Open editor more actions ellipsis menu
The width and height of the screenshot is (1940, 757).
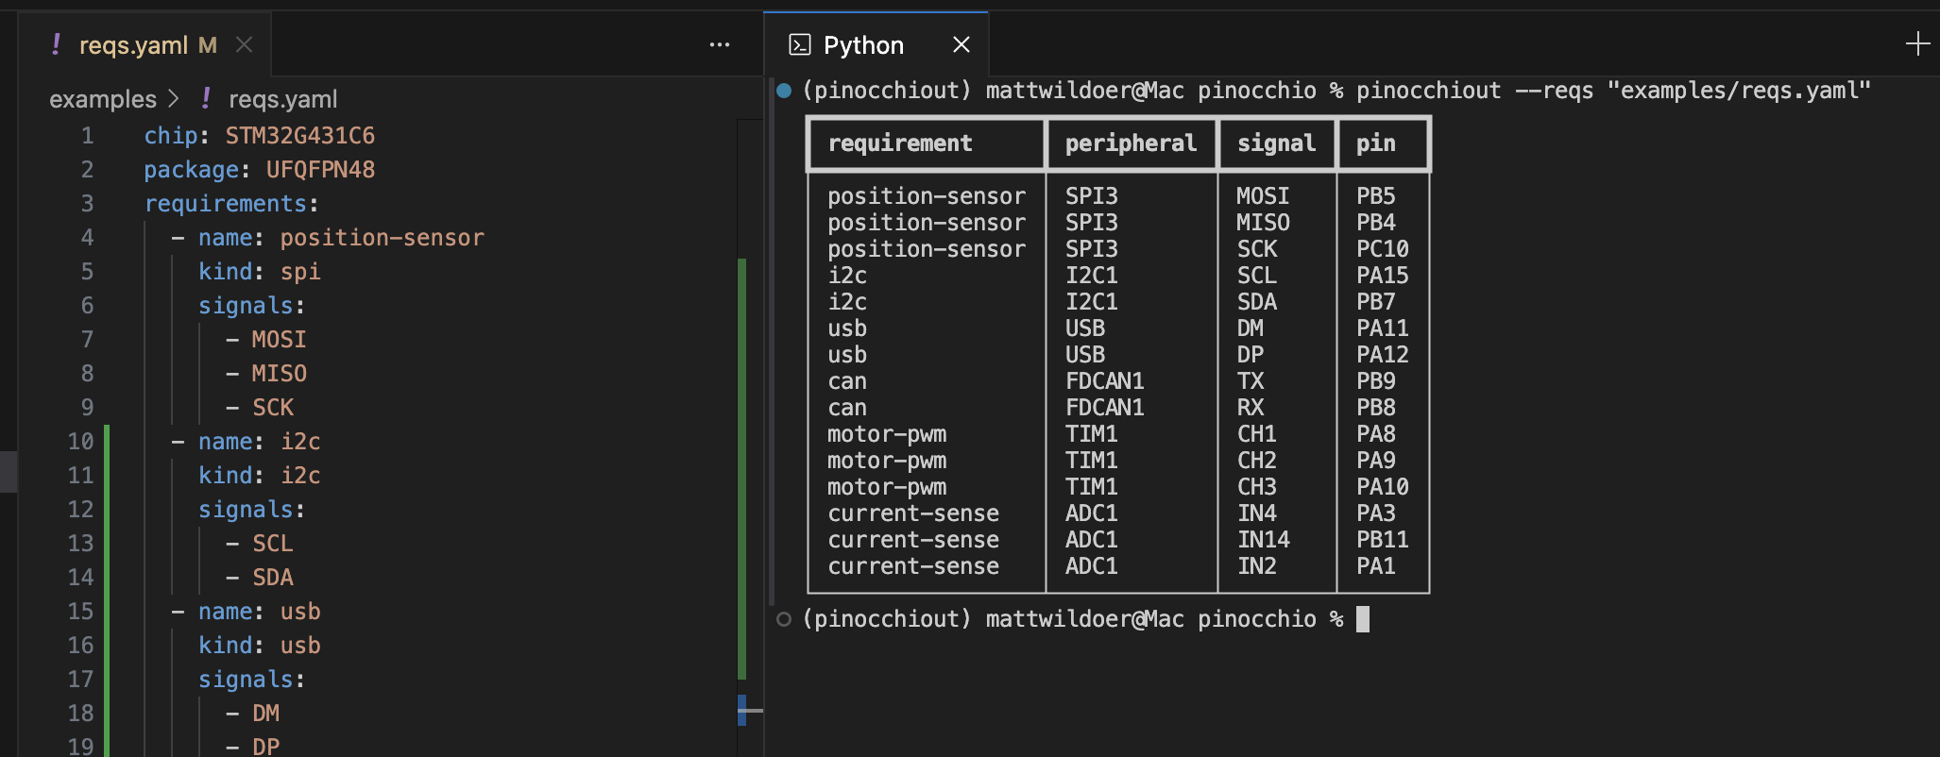pyautogui.click(x=720, y=44)
